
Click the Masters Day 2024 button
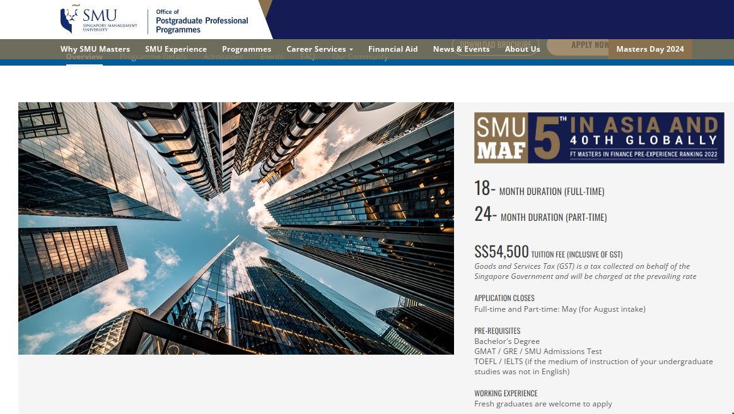[650, 49]
